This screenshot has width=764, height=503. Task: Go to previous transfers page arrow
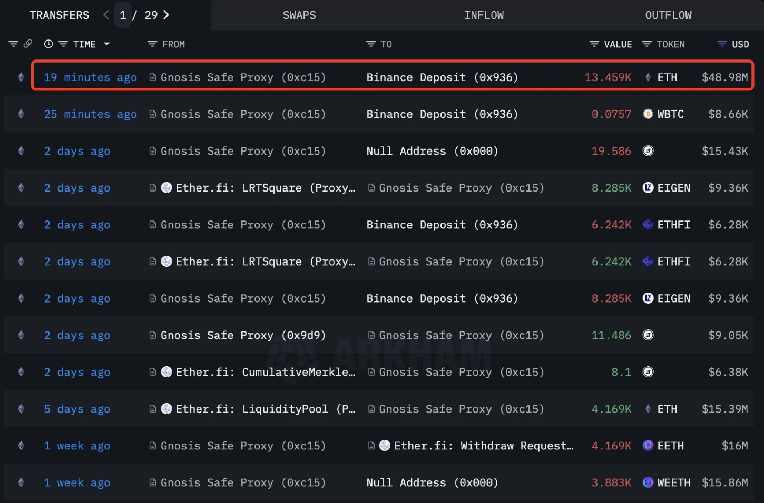click(106, 15)
